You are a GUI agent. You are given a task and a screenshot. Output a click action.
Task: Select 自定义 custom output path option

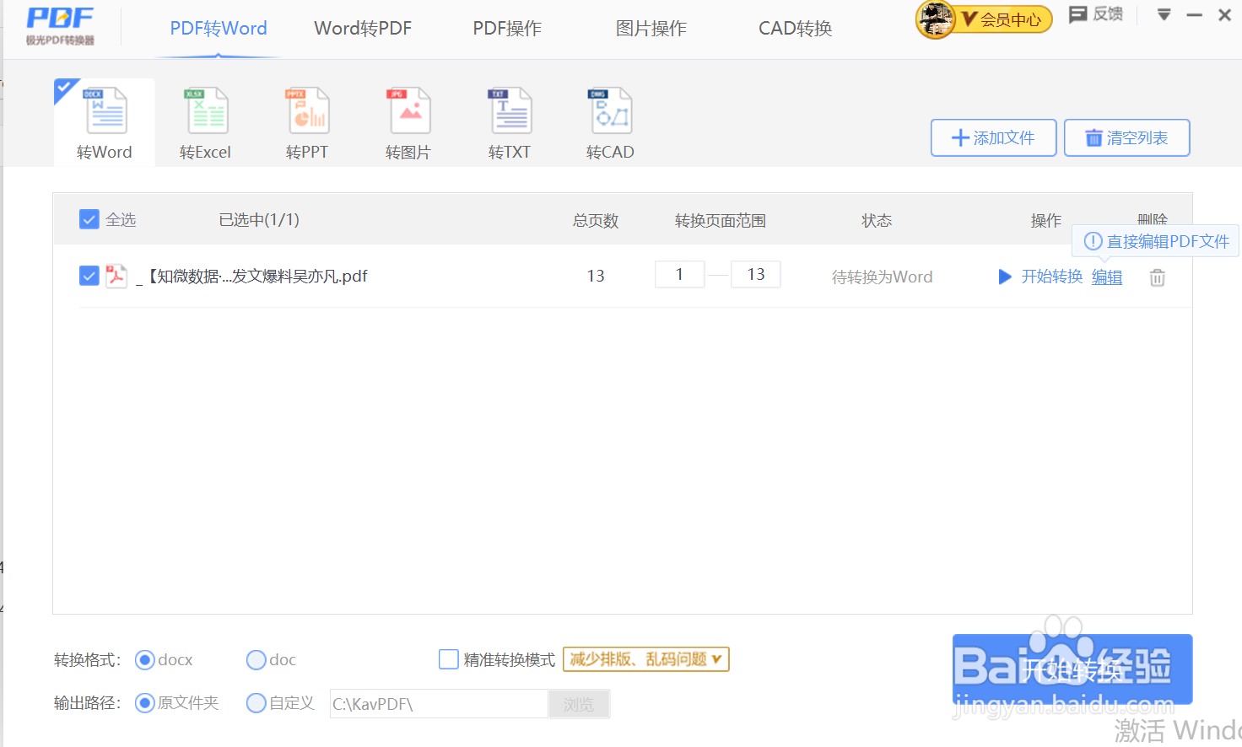point(256,702)
